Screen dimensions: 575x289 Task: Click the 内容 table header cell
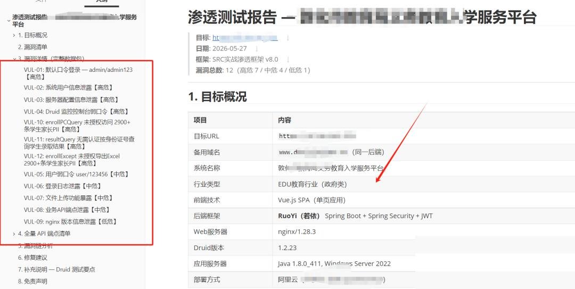(x=424, y=120)
